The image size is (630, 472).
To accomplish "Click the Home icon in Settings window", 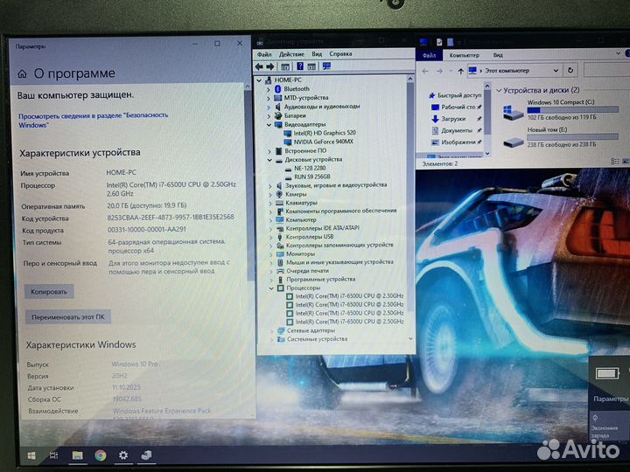I will click(x=22, y=73).
